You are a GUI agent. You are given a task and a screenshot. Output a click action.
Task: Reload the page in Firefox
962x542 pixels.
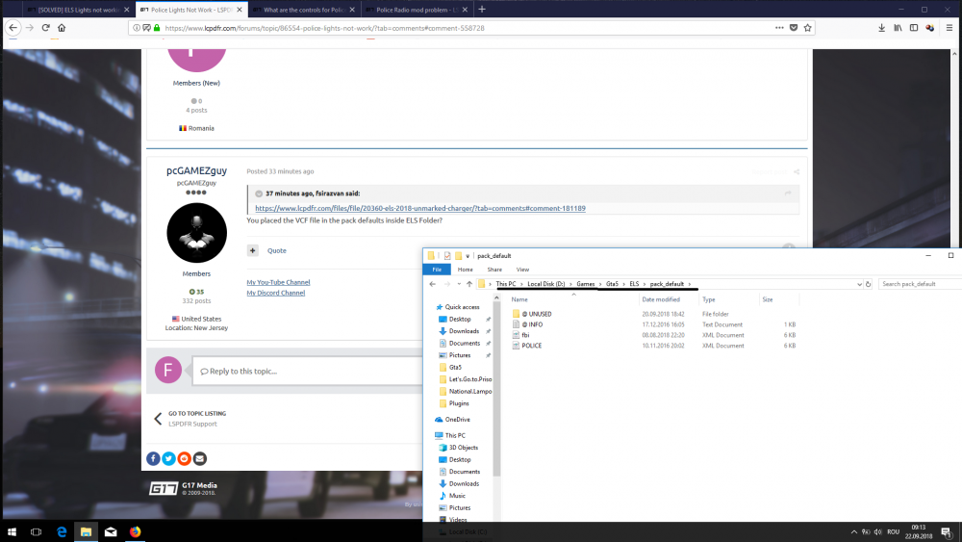tap(45, 28)
